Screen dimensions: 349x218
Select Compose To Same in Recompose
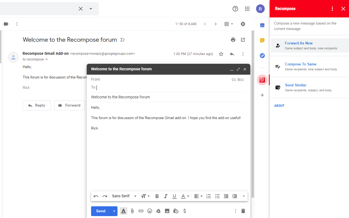[x=310, y=66]
